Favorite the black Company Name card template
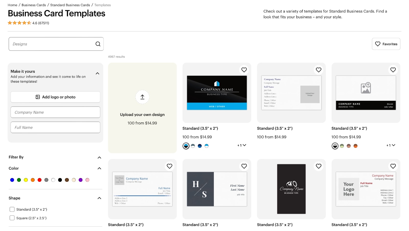The height and width of the screenshot is (231, 409). point(244,70)
